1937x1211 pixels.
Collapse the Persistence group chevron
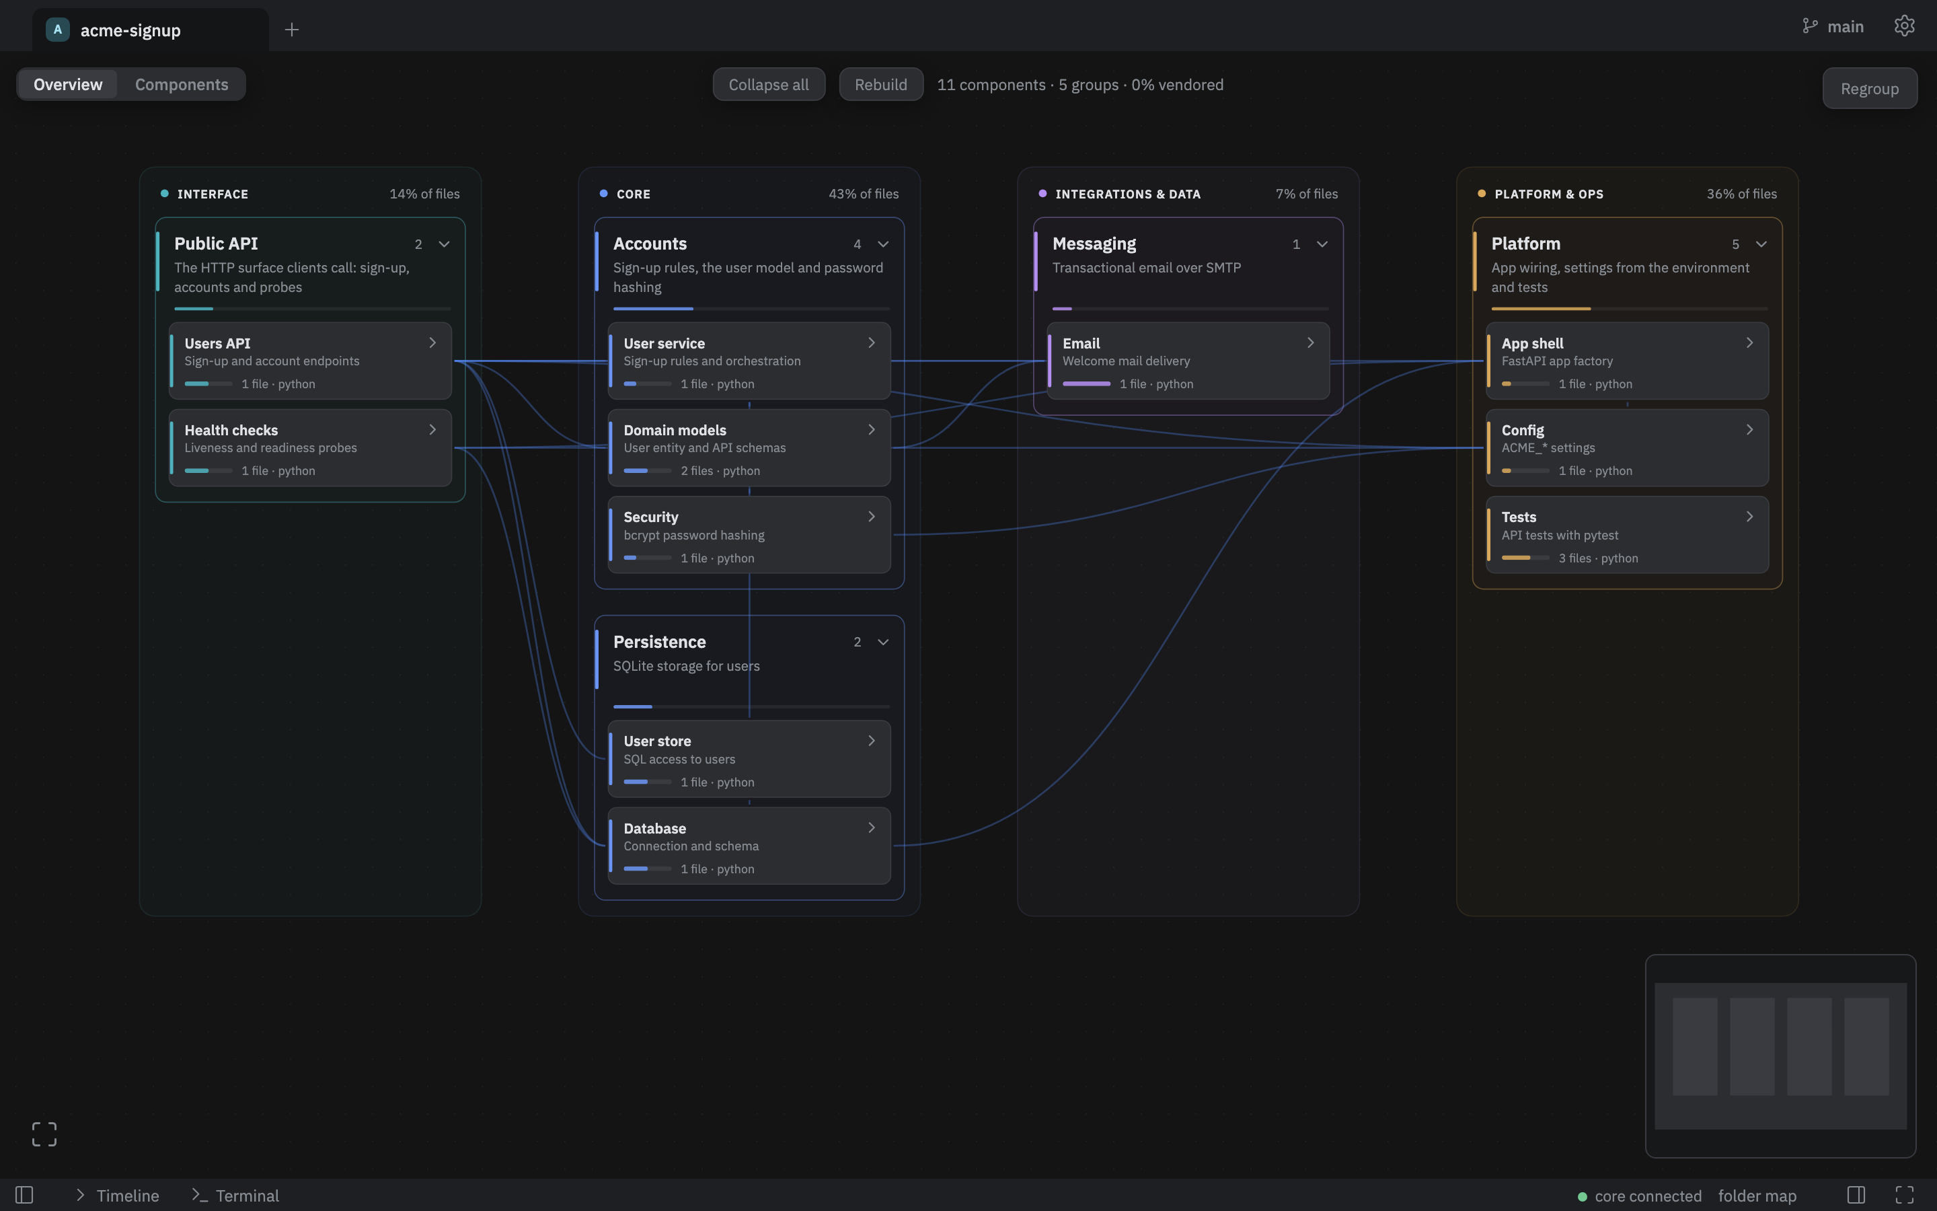click(883, 643)
